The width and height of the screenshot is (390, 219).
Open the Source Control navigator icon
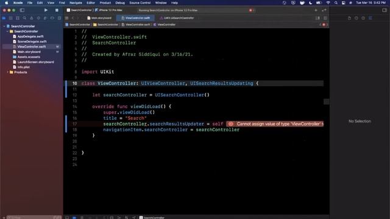[11, 18]
